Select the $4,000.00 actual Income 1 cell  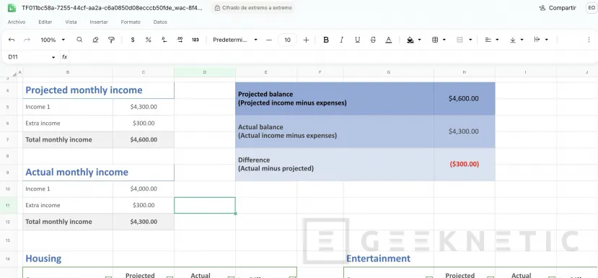(144, 188)
